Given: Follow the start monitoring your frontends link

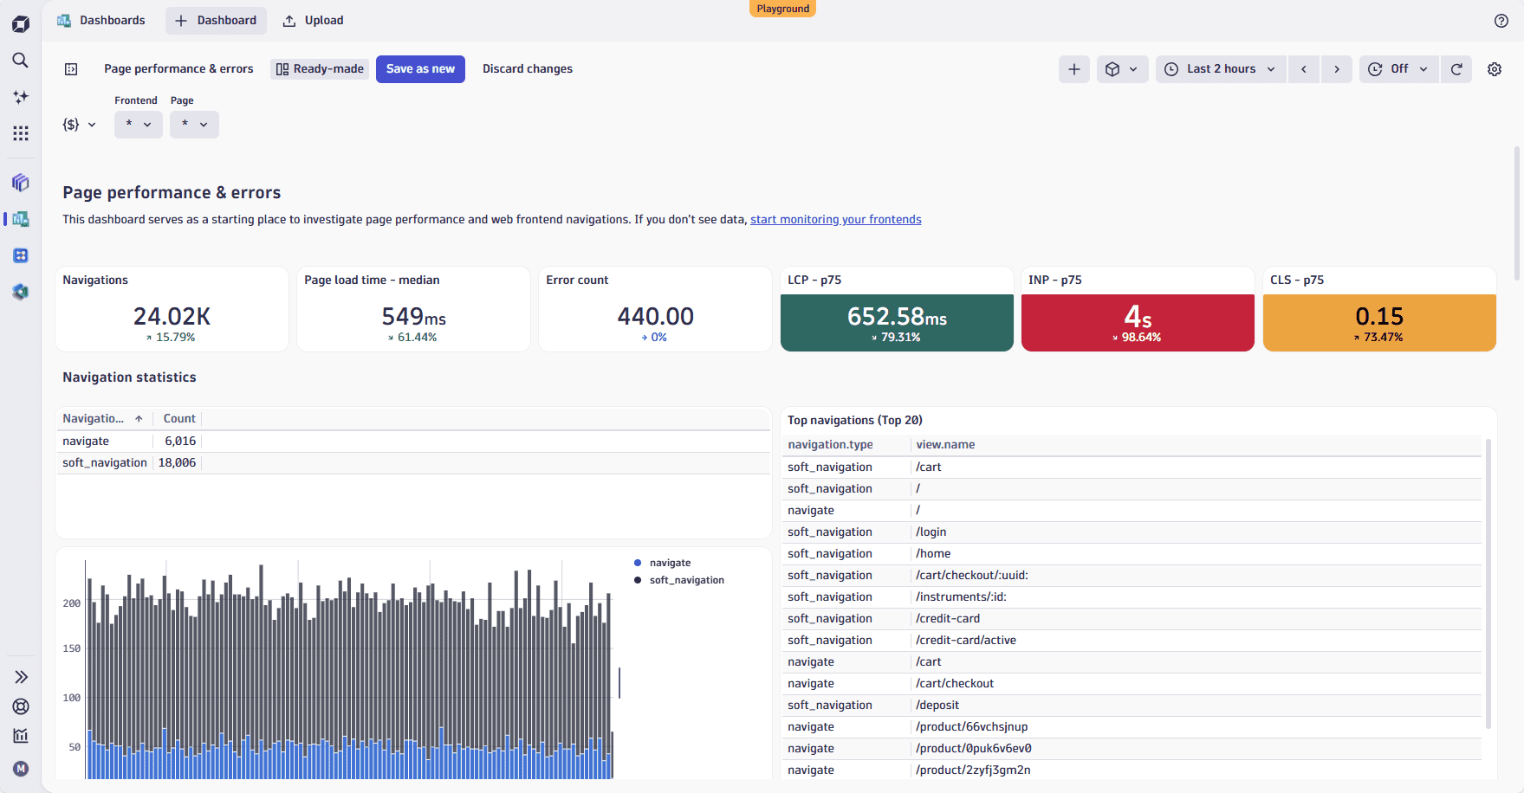Looking at the screenshot, I should pyautogui.click(x=835, y=220).
